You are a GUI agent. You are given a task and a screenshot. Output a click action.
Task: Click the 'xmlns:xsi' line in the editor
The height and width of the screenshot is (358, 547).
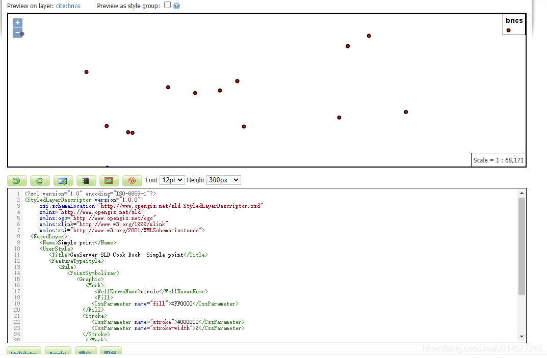click(122, 230)
